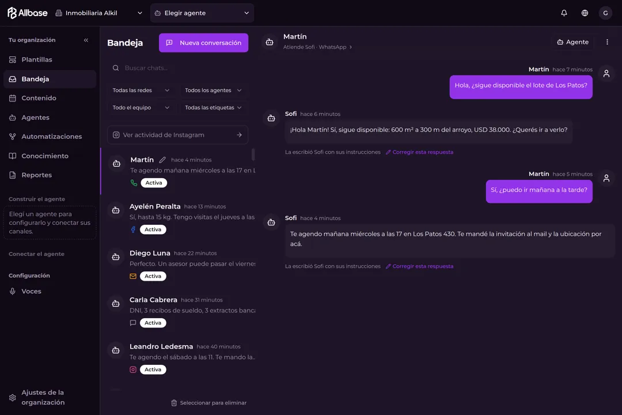
Task: Expand the Elegir agente dropdown
Action: point(202,13)
